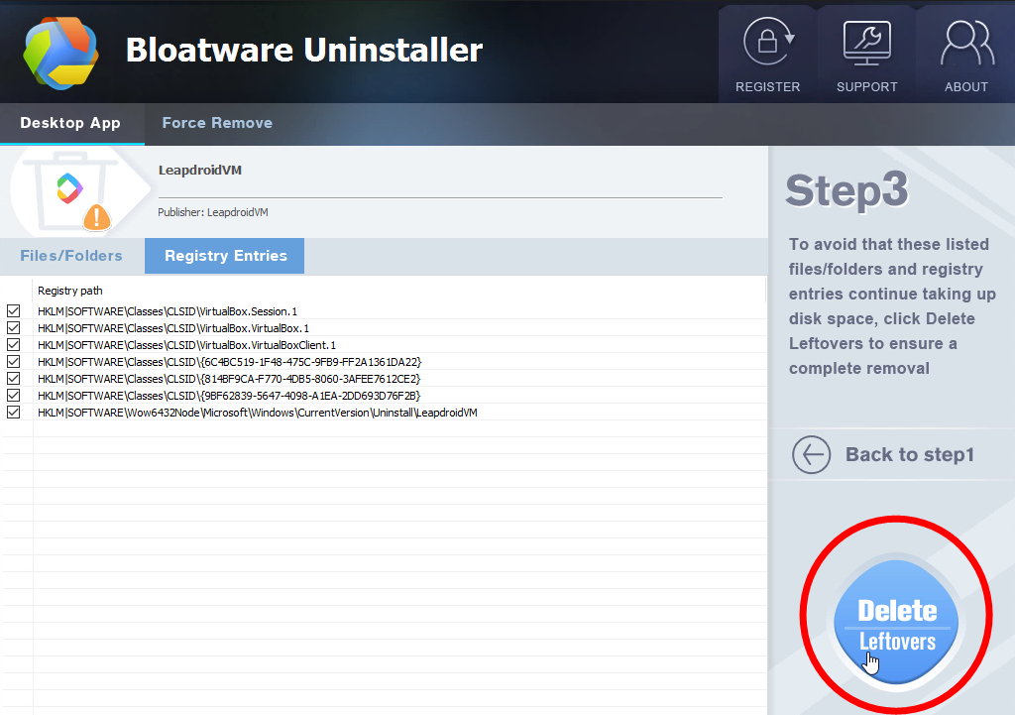The height and width of the screenshot is (715, 1015).
Task: Switch to the Files/Folders tab
Action: (x=71, y=256)
